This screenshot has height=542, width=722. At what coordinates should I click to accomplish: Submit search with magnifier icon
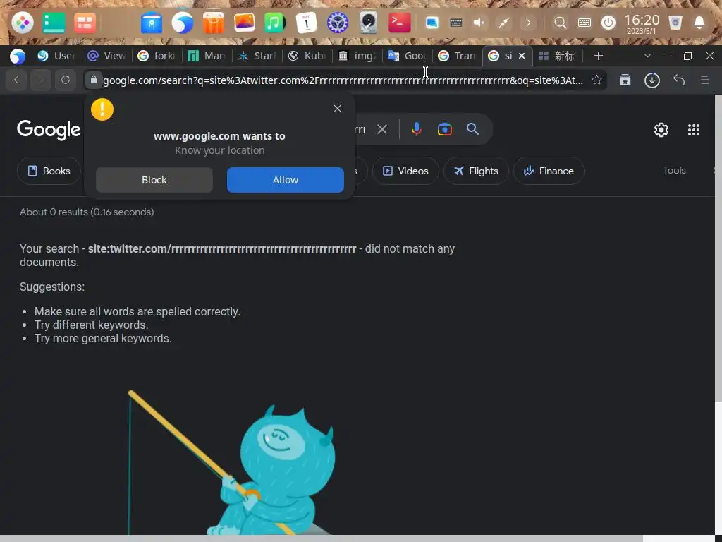click(x=472, y=129)
